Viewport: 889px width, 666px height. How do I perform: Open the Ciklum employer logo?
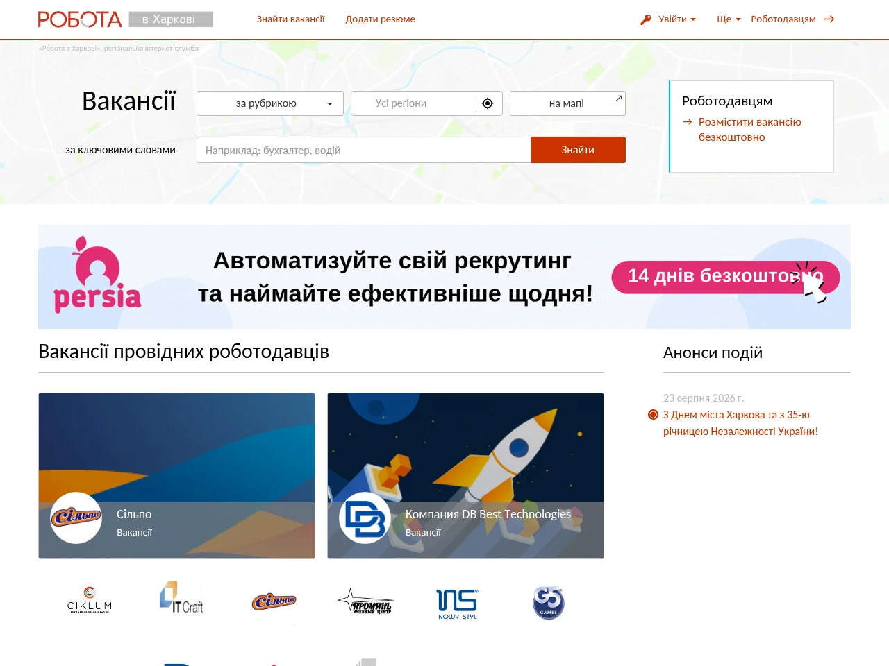point(90,600)
